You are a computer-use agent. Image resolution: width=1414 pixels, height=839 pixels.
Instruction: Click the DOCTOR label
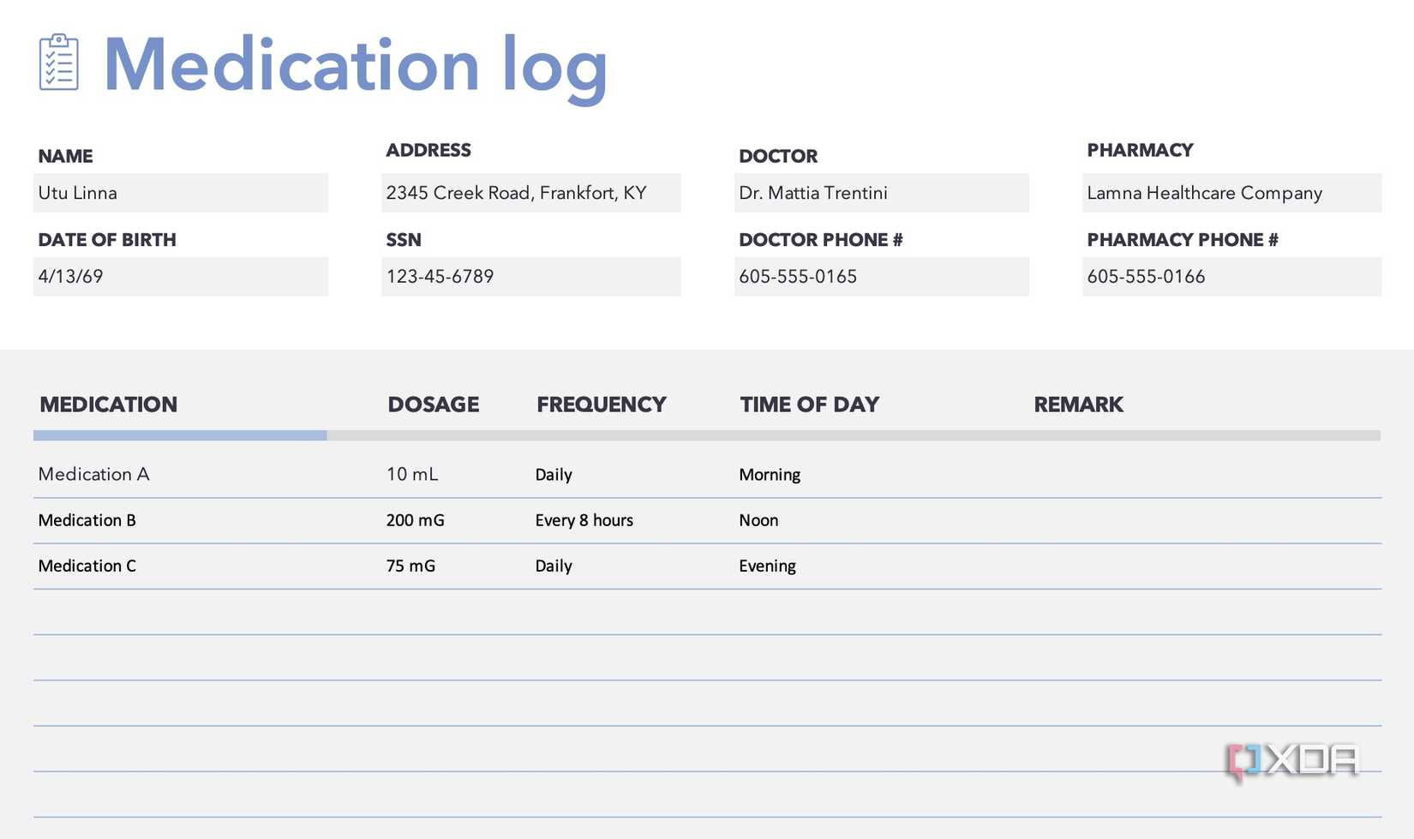(778, 156)
